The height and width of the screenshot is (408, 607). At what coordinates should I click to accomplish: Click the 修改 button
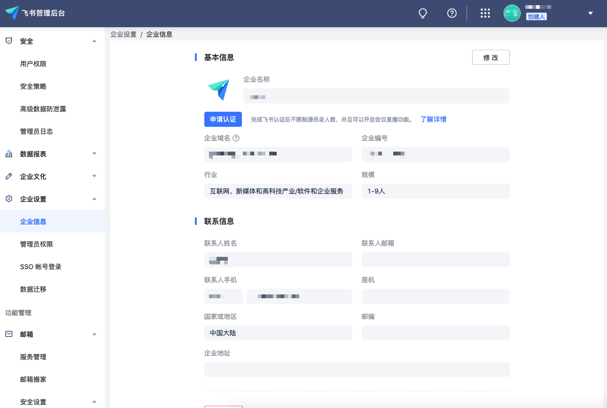491,57
